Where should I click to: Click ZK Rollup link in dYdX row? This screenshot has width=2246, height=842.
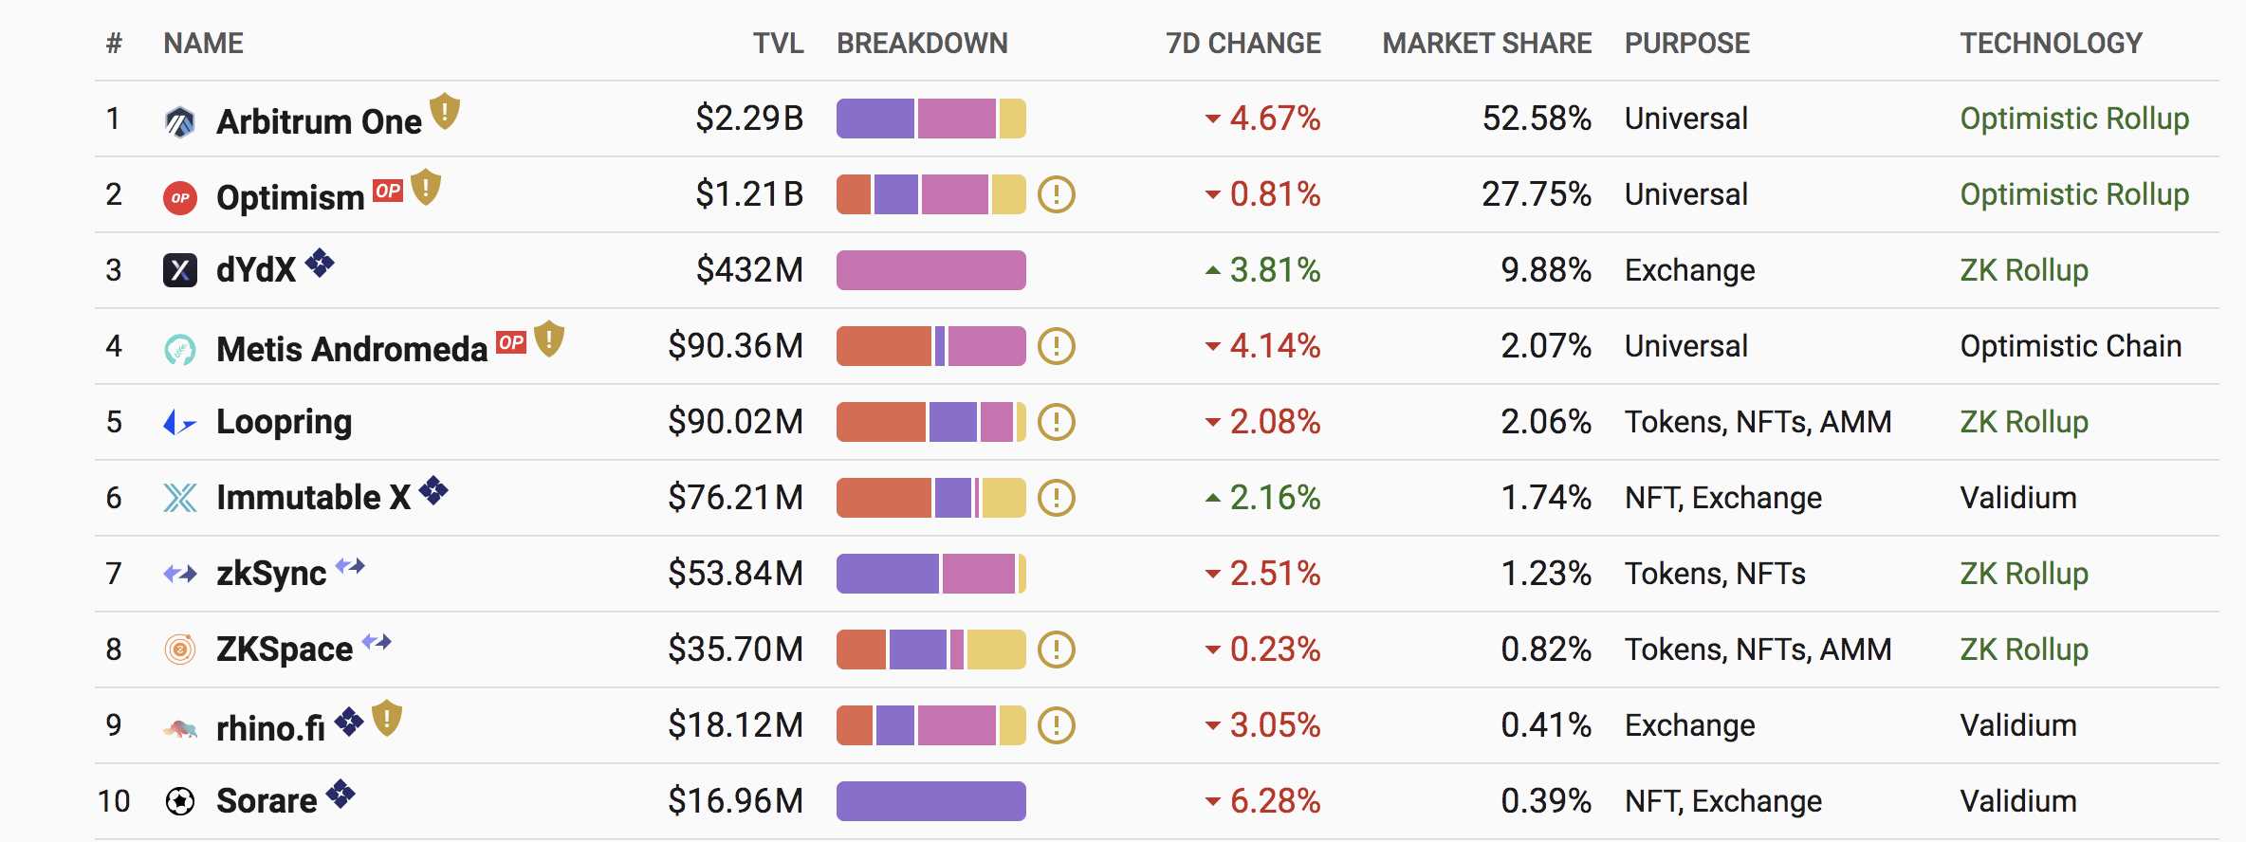click(2024, 270)
